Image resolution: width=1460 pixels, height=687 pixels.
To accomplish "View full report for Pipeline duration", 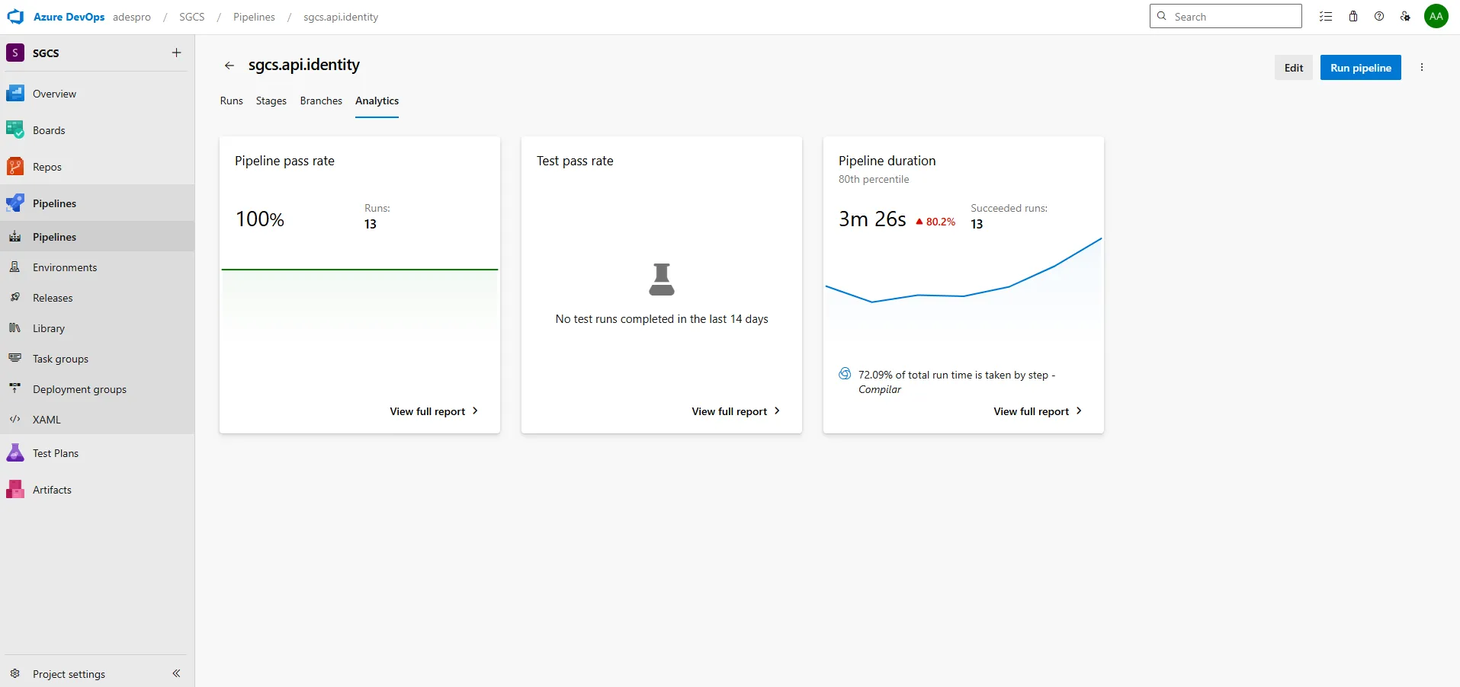I will pyautogui.click(x=1038, y=411).
